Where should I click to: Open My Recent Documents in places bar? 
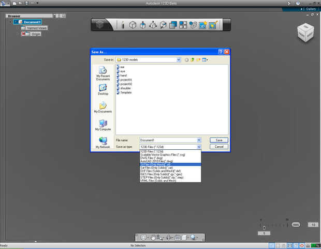tap(103, 73)
